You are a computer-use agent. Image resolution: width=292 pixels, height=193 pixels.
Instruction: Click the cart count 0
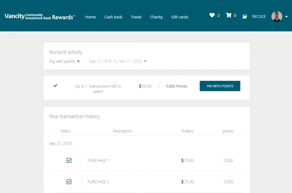[x=235, y=16]
